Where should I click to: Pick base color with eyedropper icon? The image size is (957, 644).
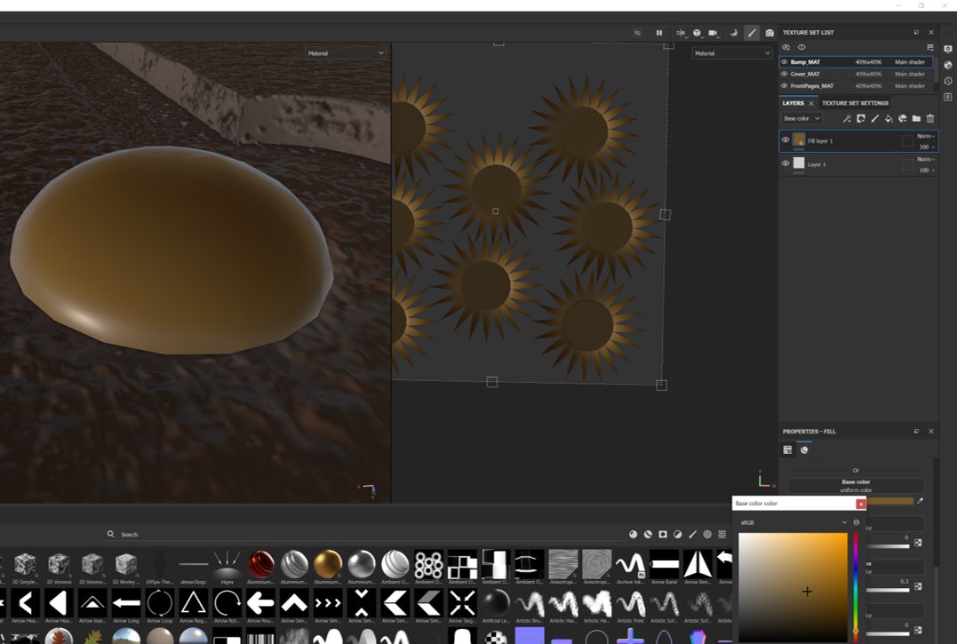pos(921,501)
